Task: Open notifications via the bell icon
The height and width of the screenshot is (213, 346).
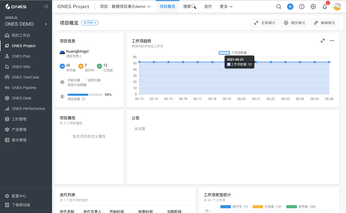Action: [325, 7]
